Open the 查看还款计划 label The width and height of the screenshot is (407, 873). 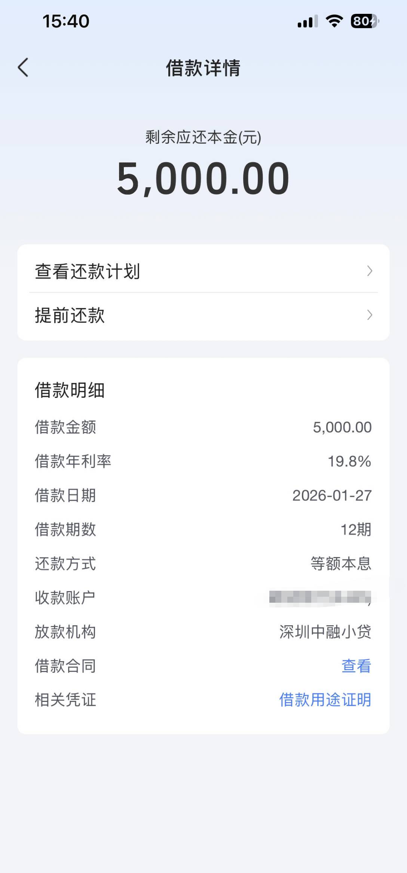point(88,271)
